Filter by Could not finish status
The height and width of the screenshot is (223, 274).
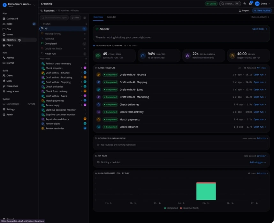(x=64, y=48)
